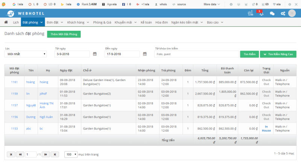Click the SEO toolbar source icon
Image resolution: width=301 pixels, height=168 pixels.
pyautogui.click(x=174, y=4)
